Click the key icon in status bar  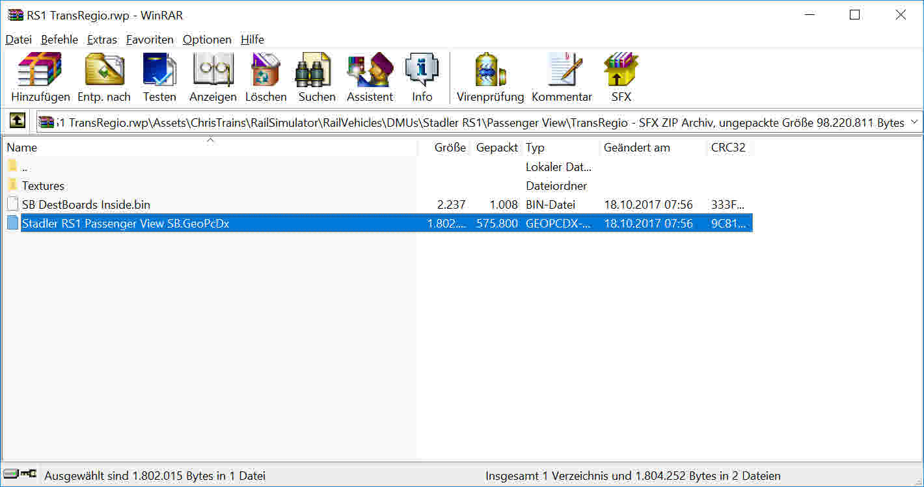click(28, 475)
